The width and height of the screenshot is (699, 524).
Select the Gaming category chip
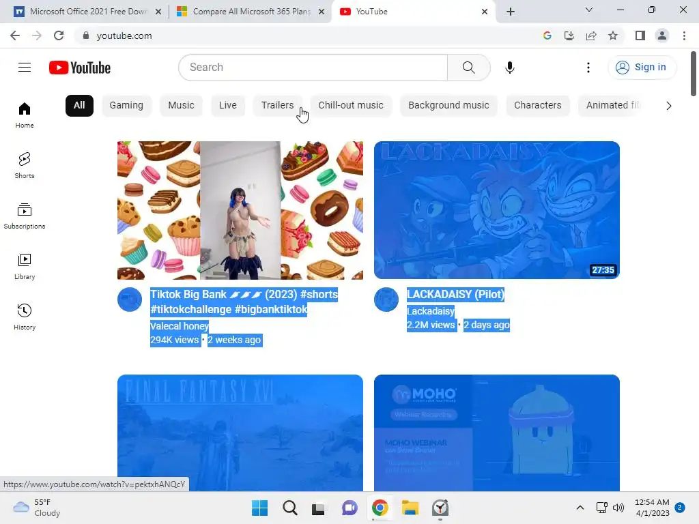pyautogui.click(x=126, y=106)
